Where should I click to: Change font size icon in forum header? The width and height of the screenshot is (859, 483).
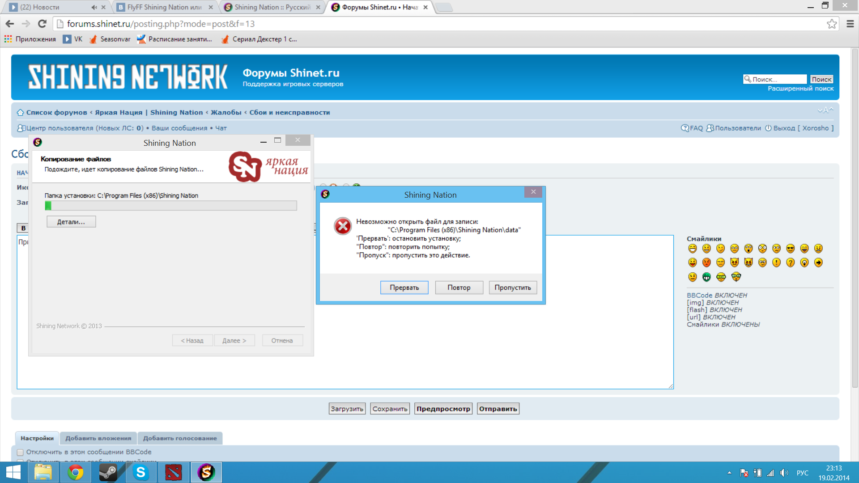tap(825, 110)
